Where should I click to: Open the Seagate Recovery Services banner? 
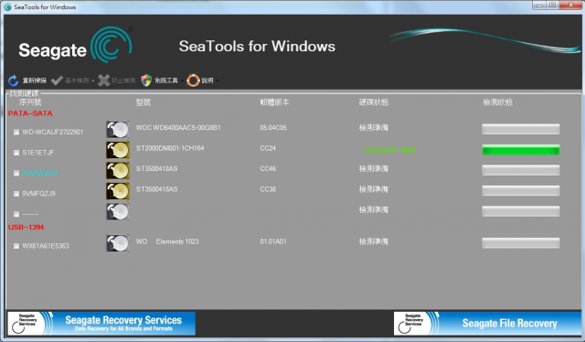pos(101,324)
